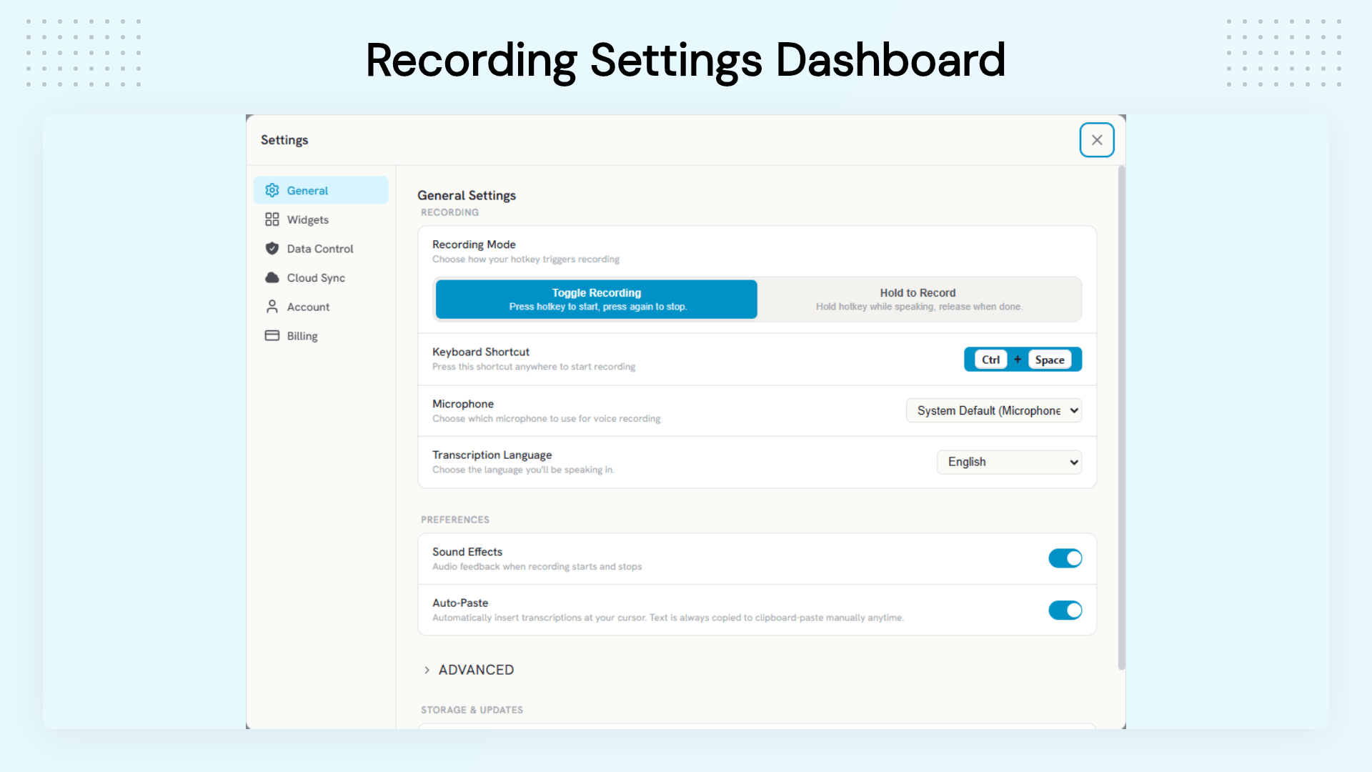Click the 'Sound Effects' label

[467, 552]
